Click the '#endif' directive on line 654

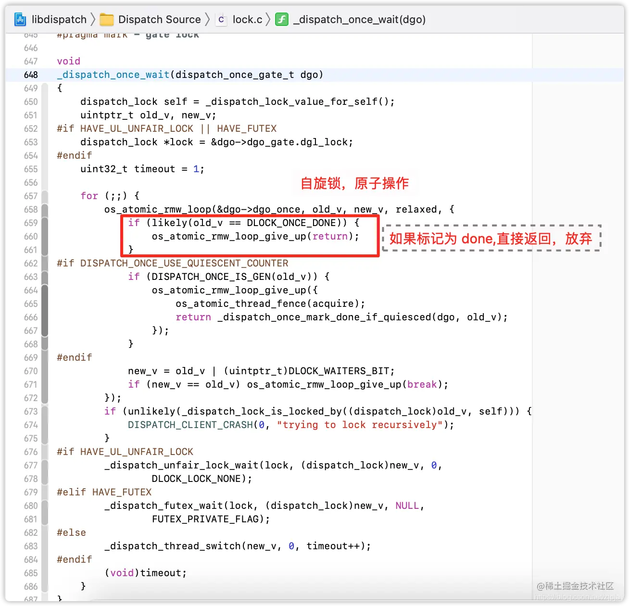point(75,155)
